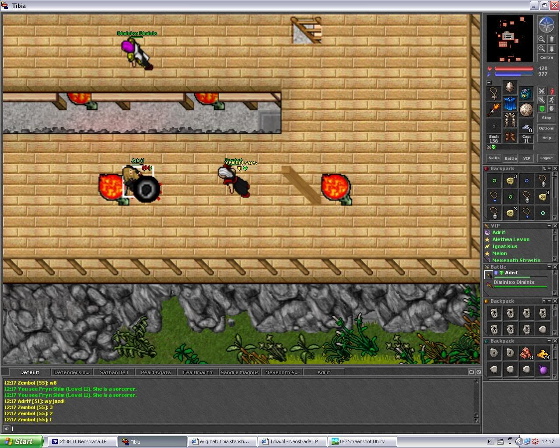Click the compass rose above the minimap controls
Screen dimensions: 560x448
point(546,25)
